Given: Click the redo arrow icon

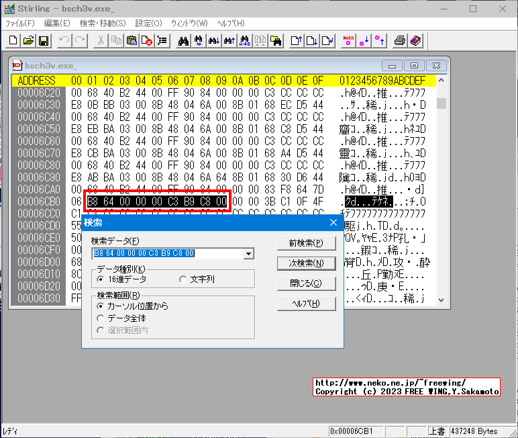Looking at the screenshot, I should click(x=80, y=41).
